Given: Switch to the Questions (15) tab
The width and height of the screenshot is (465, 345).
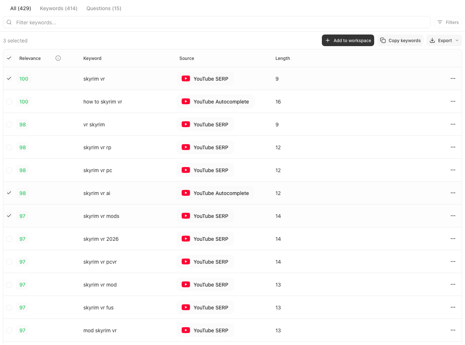Looking at the screenshot, I should 104,8.
